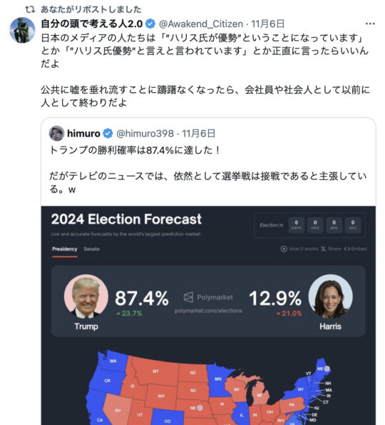Click the Awakend_Citizen verified badge
This screenshot has width=385, height=425.
tap(150, 24)
